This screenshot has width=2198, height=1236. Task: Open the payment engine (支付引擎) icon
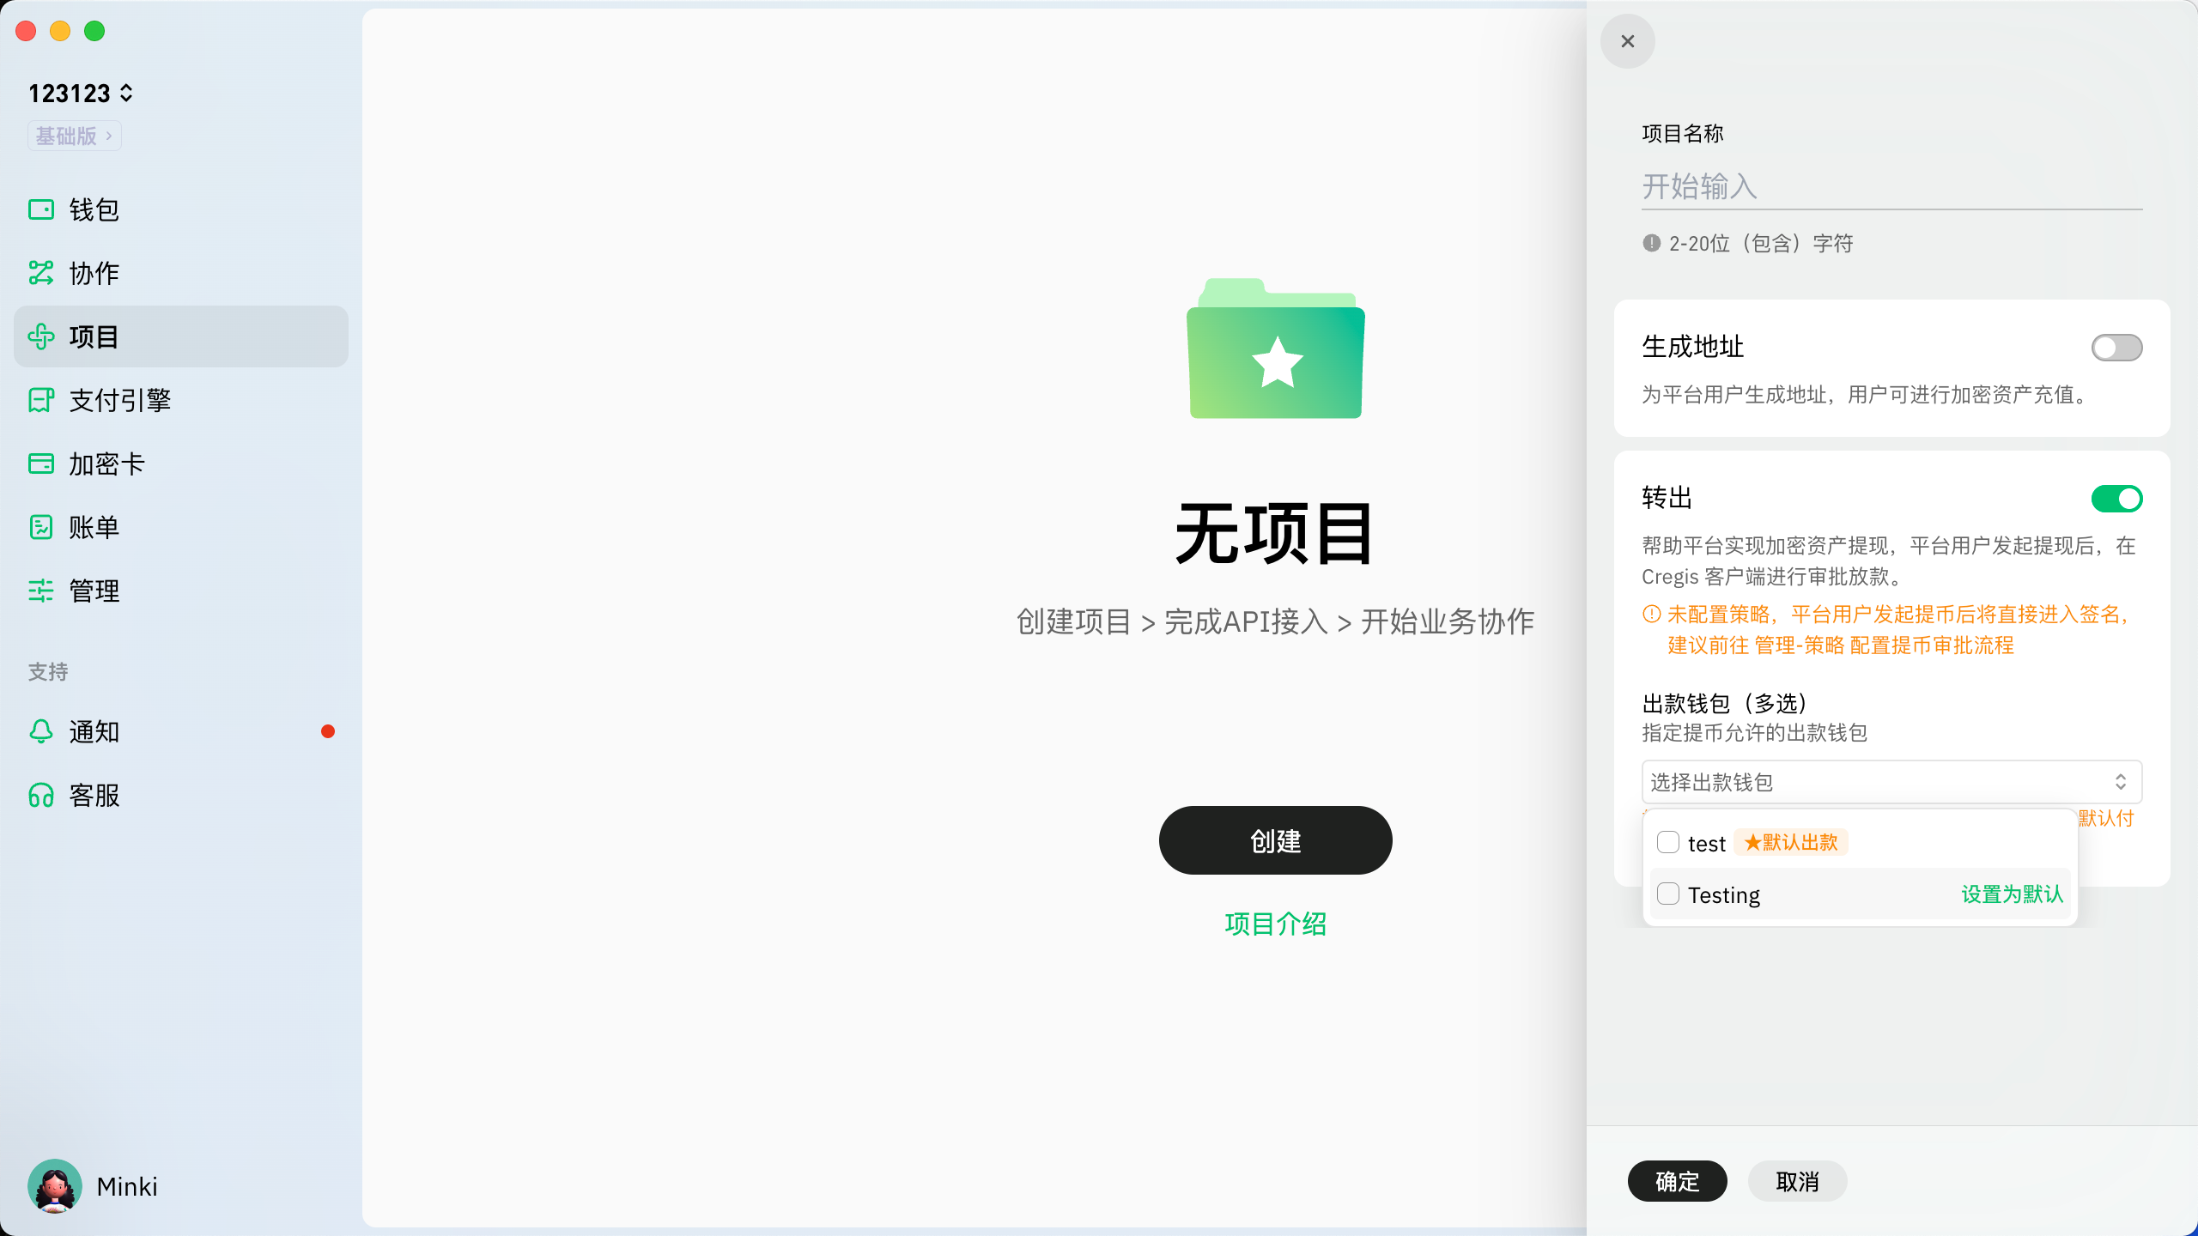click(41, 400)
